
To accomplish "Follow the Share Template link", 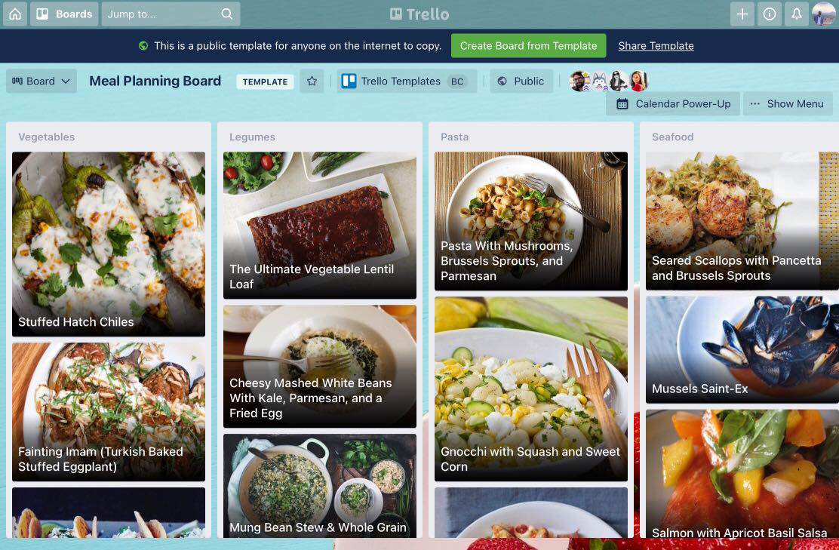I will tap(656, 46).
